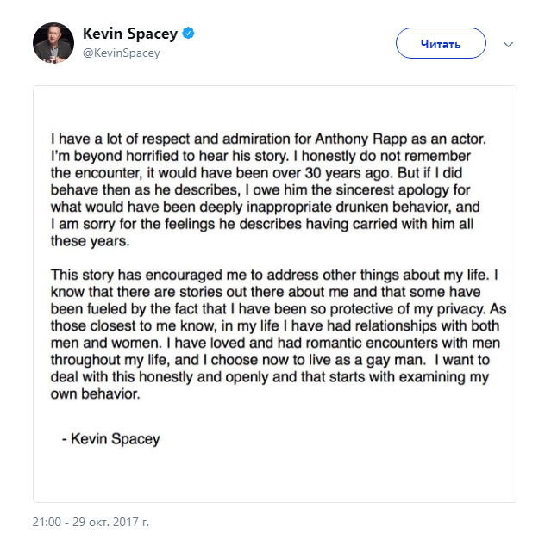The height and width of the screenshot is (539, 545).
Task: Click the line reading 'these years.'
Action: (x=90, y=241)
